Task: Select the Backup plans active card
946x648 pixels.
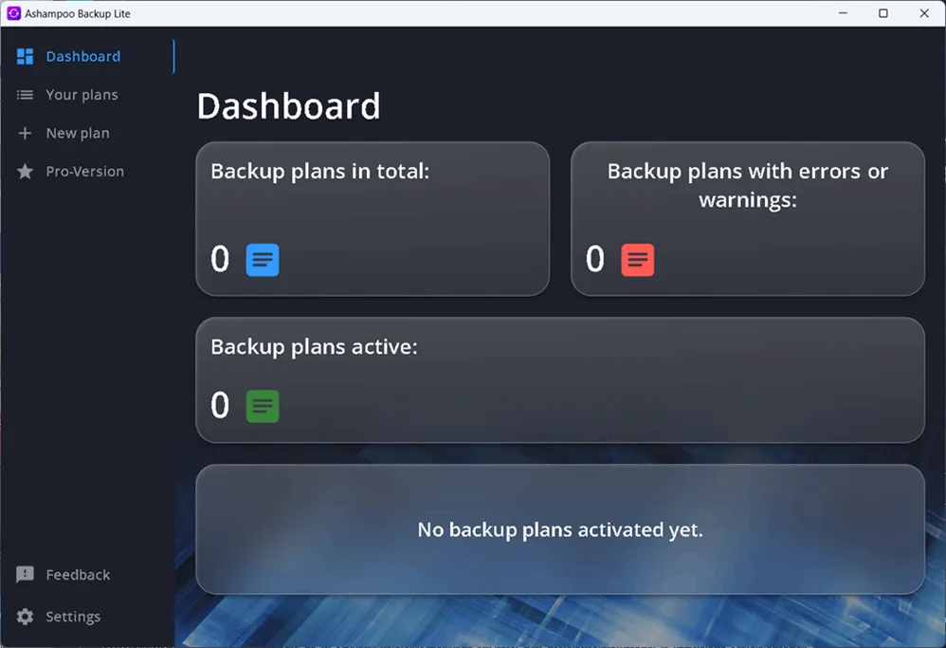Action: pos(559,380)
